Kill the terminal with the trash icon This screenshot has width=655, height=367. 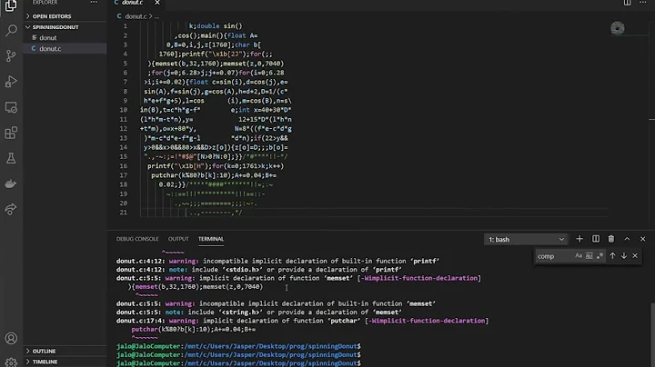[x=611, y=239]
